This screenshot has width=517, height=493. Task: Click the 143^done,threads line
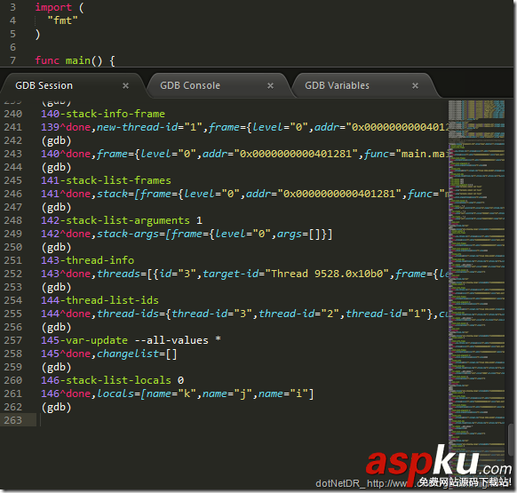click(x=244, y=274)
